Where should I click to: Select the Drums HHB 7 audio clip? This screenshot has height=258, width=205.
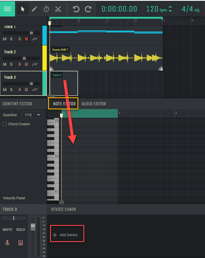[106, 58]
